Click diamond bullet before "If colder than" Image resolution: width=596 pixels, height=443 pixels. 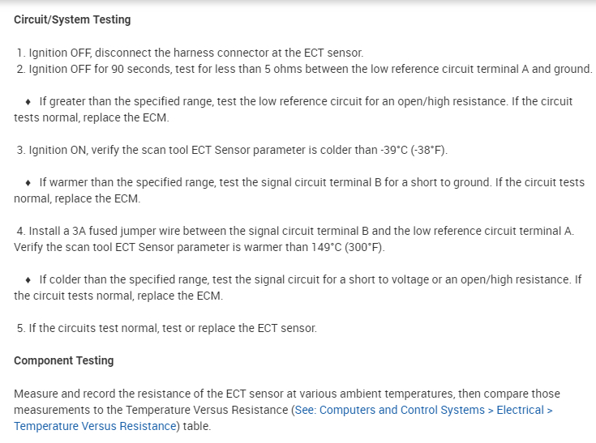(x=29, y=280)
